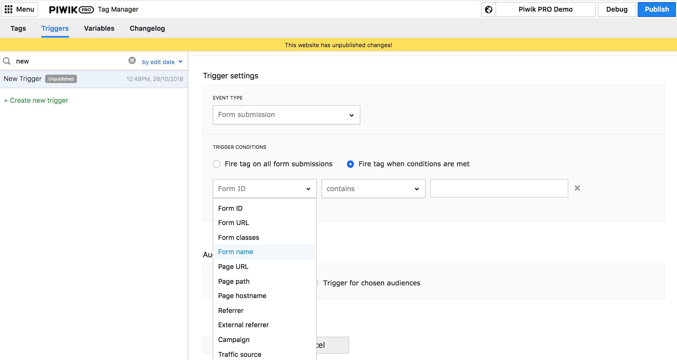
Task: Open the Piwik PRO Demo site selector
Action: (x=545, y=10)
